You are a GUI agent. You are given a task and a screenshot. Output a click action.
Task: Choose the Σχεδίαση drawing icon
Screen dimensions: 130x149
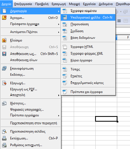(65, 31)
